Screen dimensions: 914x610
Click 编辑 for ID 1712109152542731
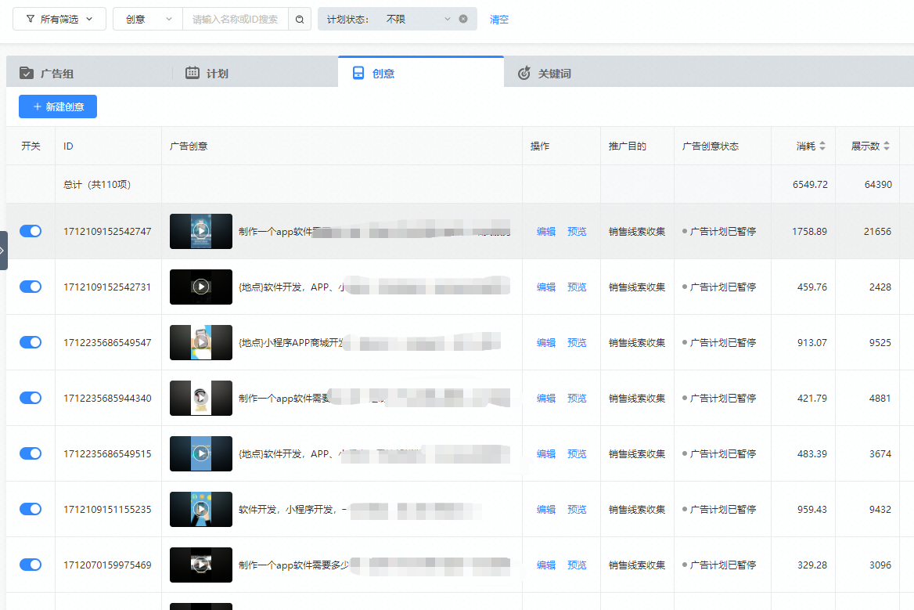[x=546, y=287]
